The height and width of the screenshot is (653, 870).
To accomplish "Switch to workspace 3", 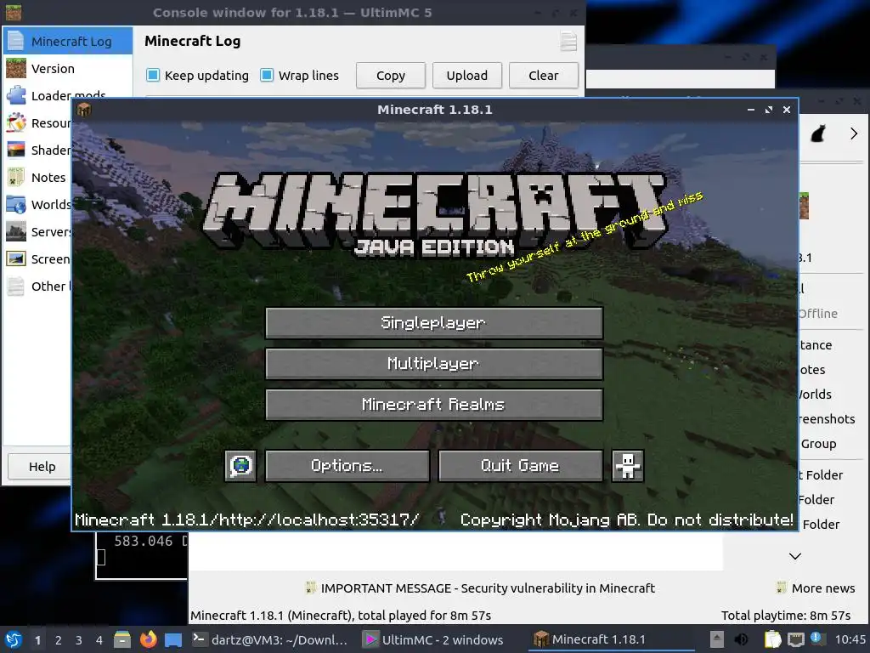I will click(x=79, y=640).
